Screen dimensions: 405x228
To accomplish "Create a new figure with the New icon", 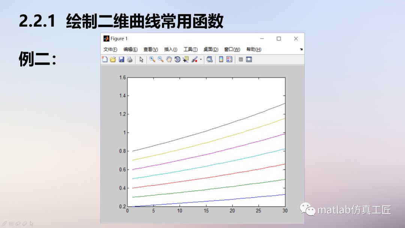I will click(x=105, y=59).
